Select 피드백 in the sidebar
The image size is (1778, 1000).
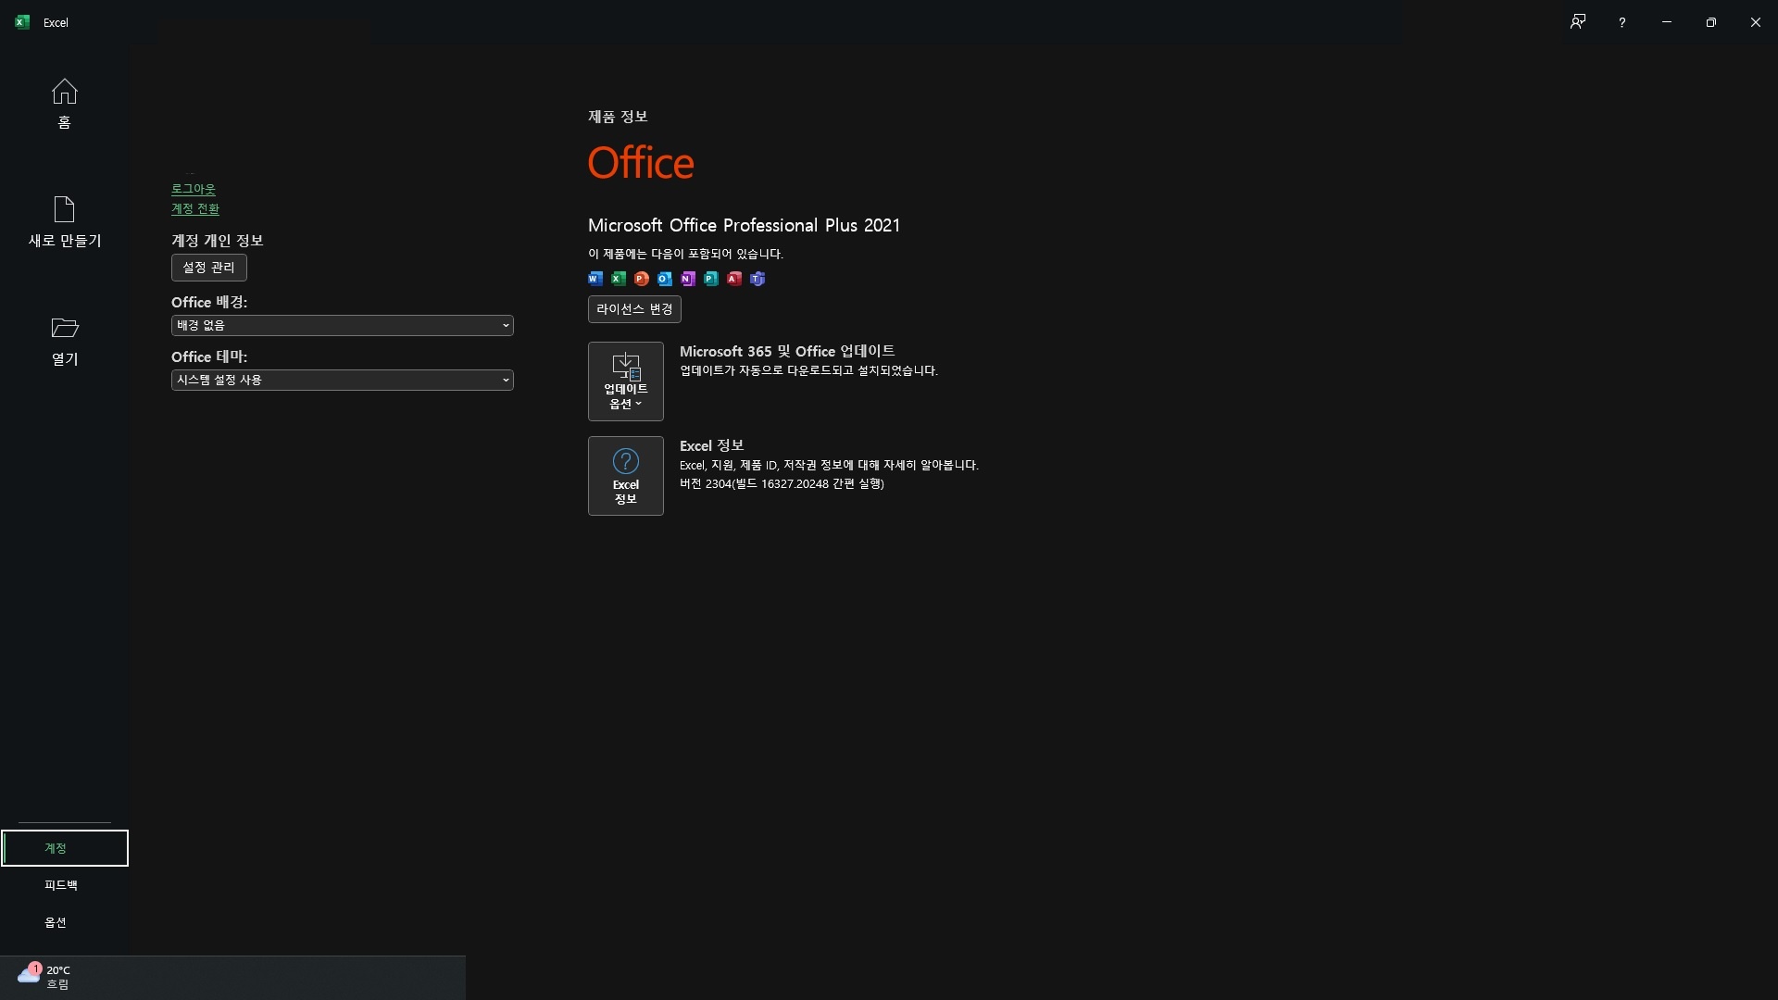click(65, 885)
